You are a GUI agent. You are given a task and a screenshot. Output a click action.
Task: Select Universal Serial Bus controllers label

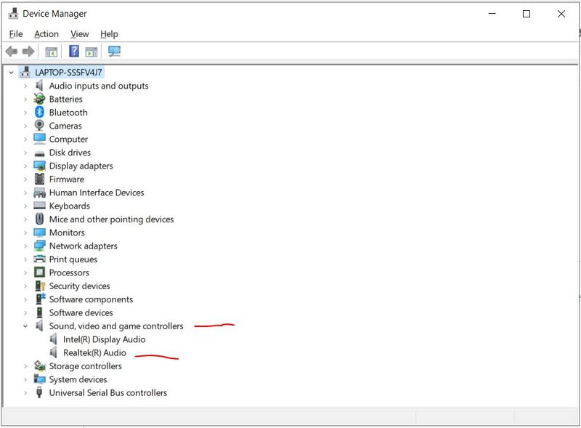point(107,393)
